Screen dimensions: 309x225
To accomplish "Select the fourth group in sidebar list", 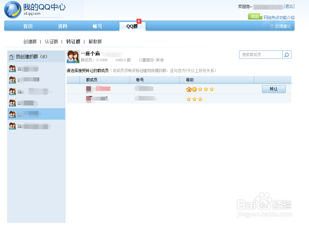I will tap(36, 103).
